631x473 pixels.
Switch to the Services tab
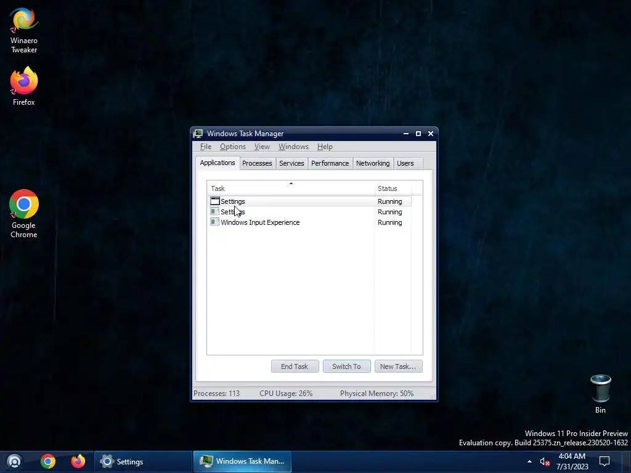(291, 163)
